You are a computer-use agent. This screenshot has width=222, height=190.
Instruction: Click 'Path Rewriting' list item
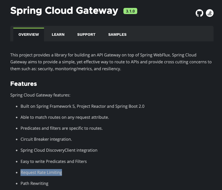(x=34, y=184)
